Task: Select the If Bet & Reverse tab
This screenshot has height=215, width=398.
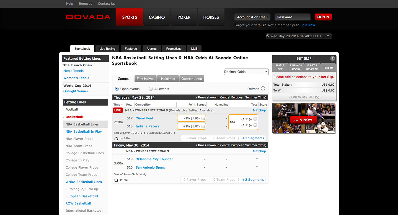Action: [x=312, y=67]
